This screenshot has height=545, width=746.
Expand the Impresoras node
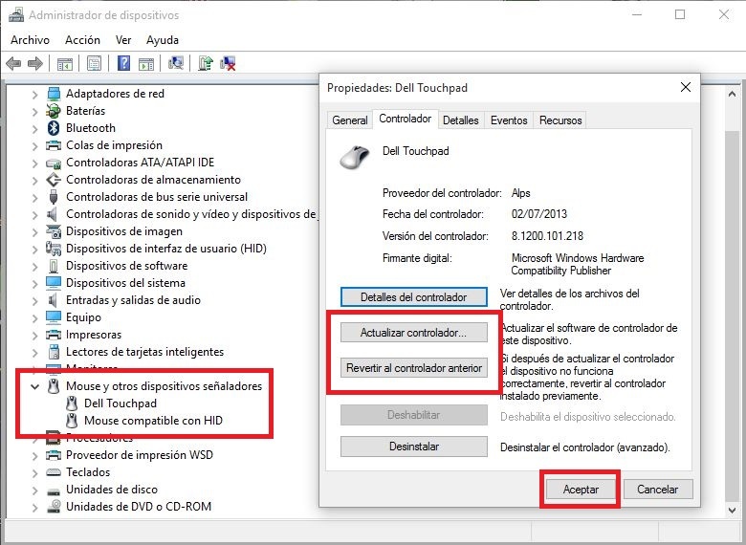tap(34, 335)
